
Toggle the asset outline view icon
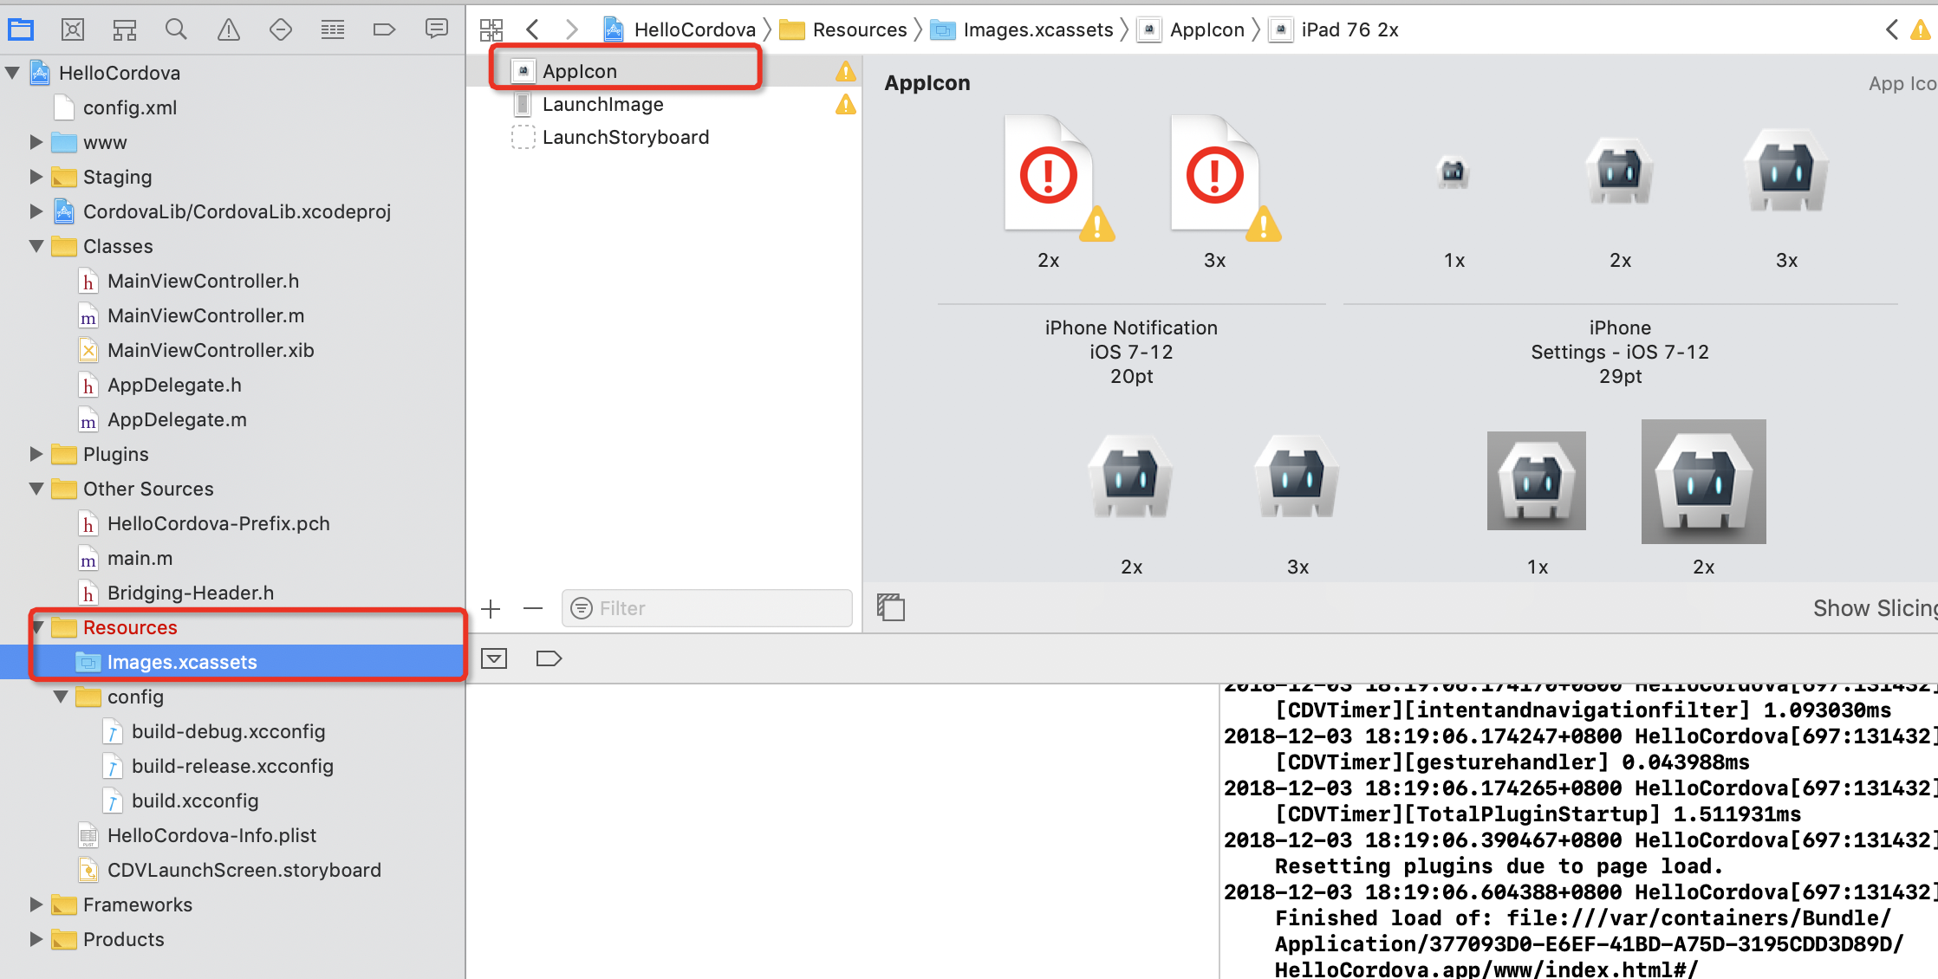(891, 607)
